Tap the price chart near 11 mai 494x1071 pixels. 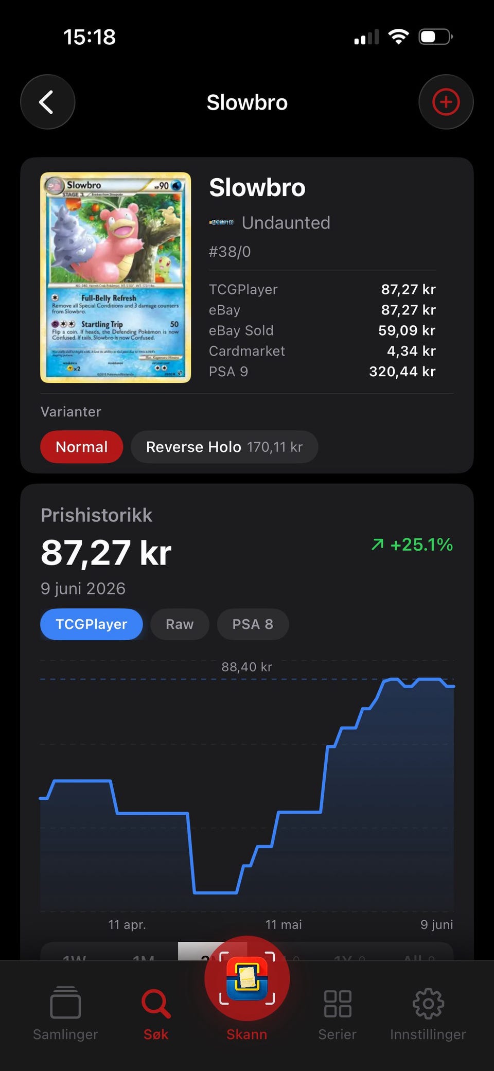pyautogui.click(x=284, y=812)
